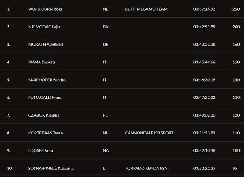Click on FUMAGALLI Mara
244x177 pixels.
[x=45, y=98]
